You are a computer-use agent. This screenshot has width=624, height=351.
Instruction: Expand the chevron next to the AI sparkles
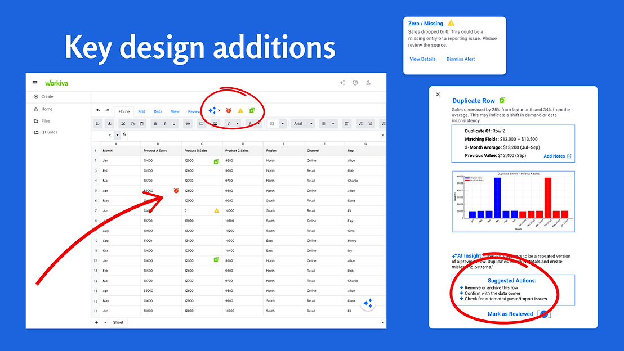click(x=219, y=110)
